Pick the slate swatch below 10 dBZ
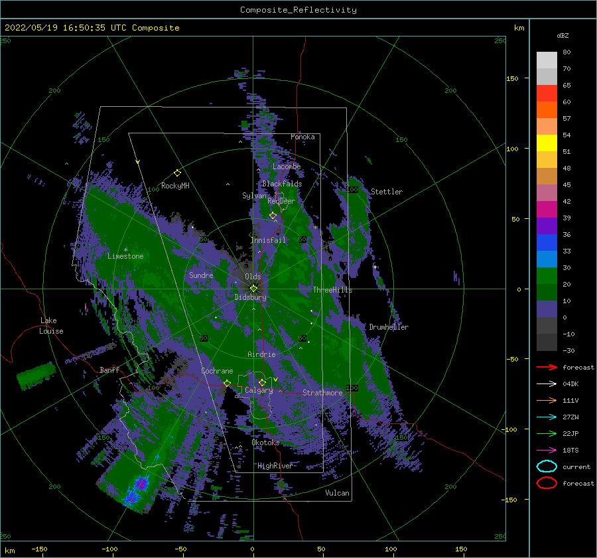This screenshot has height=558, width=597. [547, 309]
